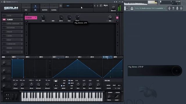Screen dimensions: 186x104
Task: Enable the FILTER effect in the rack list
Action: [x=4, y=15]
